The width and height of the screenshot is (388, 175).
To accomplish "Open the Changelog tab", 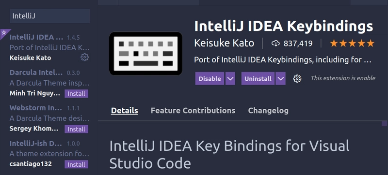I will pos(268,110).
